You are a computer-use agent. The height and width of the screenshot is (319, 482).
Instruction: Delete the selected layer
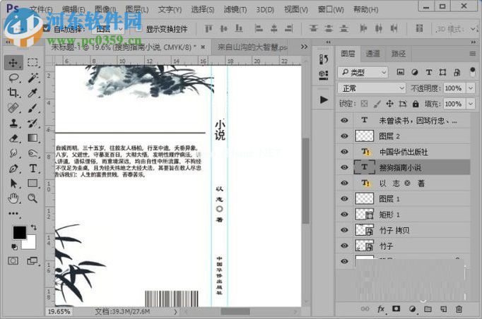click(459, 309)
